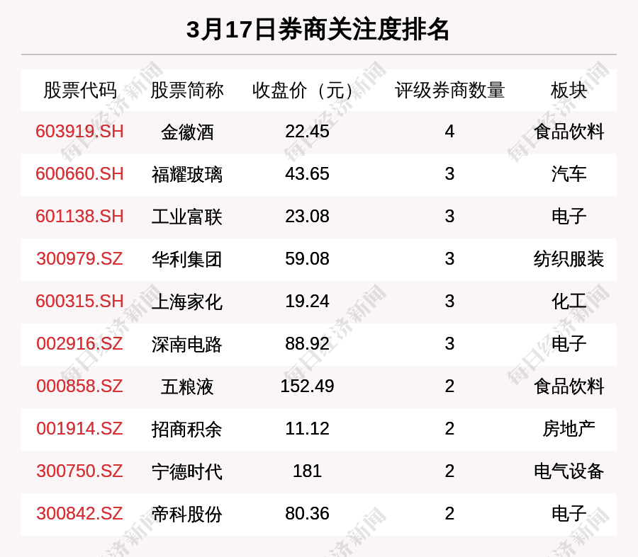Screen dimensions: 638x557
Task: Select stock name 上海家化
Action: (186, 302)
